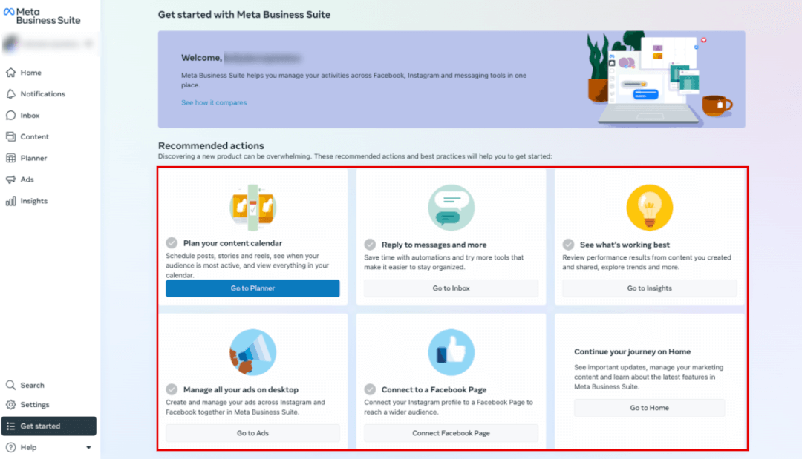Click the Recommended actions heading
The width and height of the screenshot is (802, 459).
211,145
